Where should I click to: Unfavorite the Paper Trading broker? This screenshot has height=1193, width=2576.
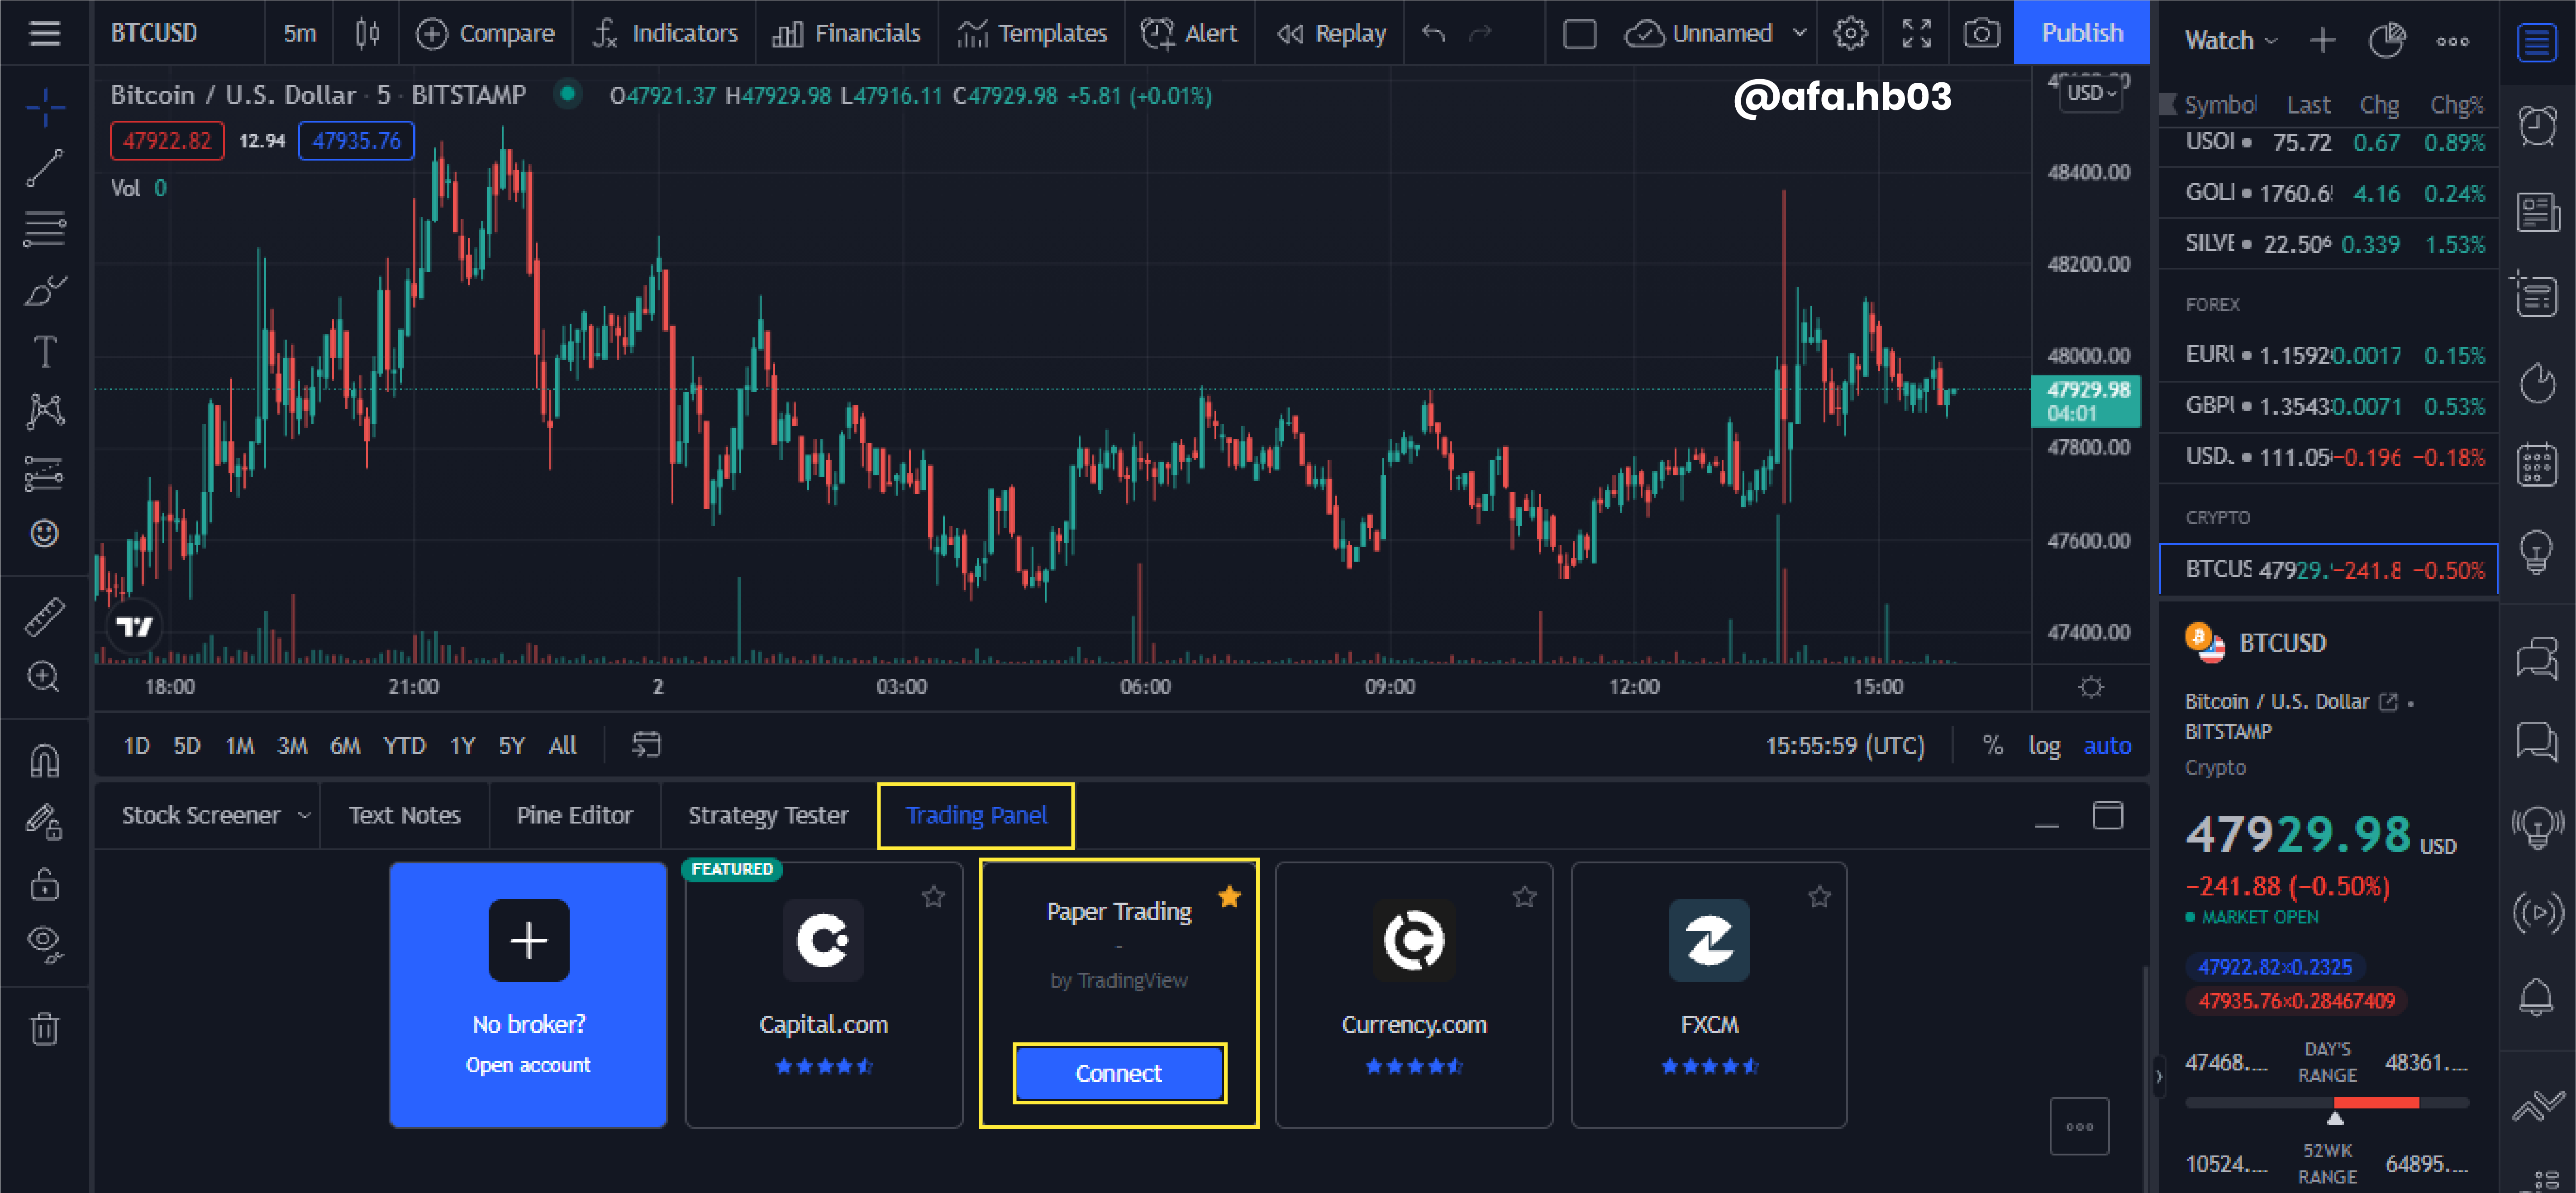pyautogui.click(x=1229, y=896)
